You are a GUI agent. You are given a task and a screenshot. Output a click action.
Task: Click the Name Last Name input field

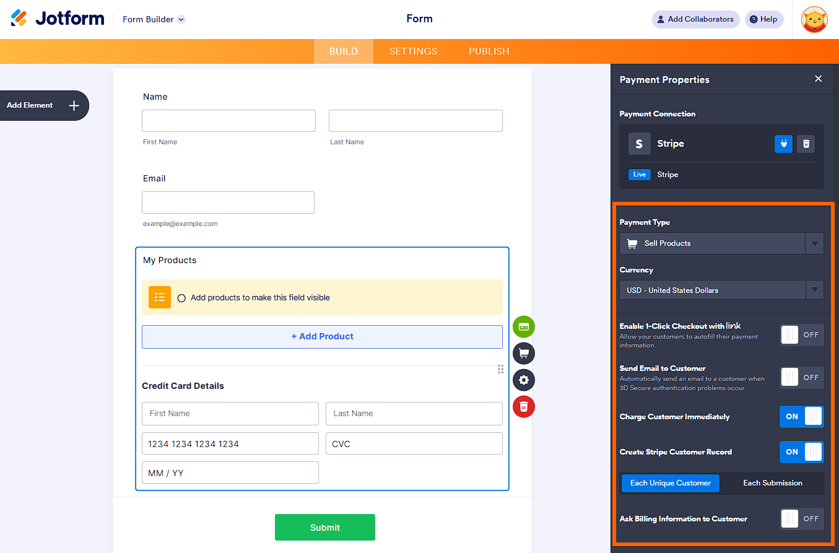[x=415, y=121]
